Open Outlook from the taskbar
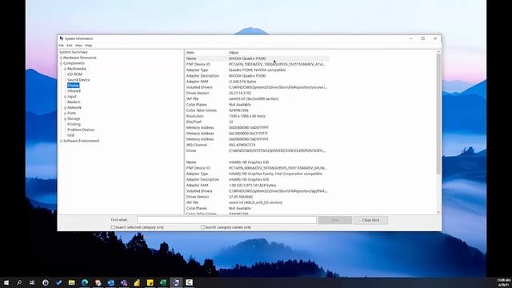Screen dimensions: 512x288 tap(111, 282)
